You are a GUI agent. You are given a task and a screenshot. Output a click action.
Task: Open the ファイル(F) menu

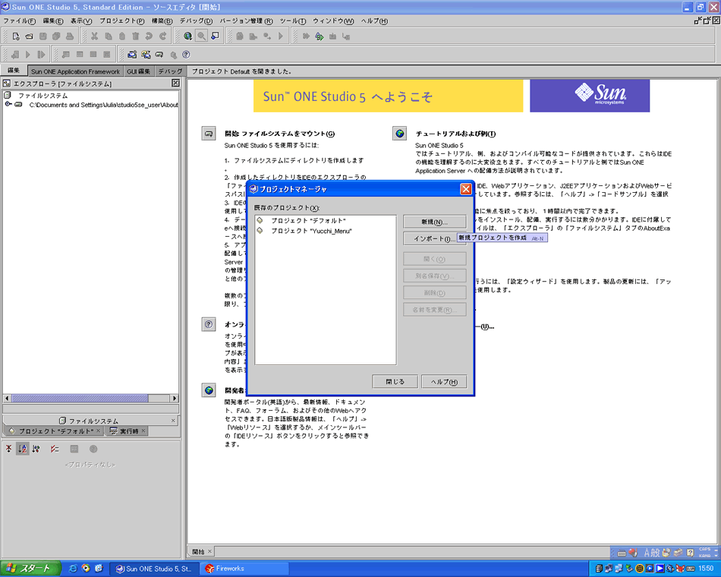click(x=20, y=20)
